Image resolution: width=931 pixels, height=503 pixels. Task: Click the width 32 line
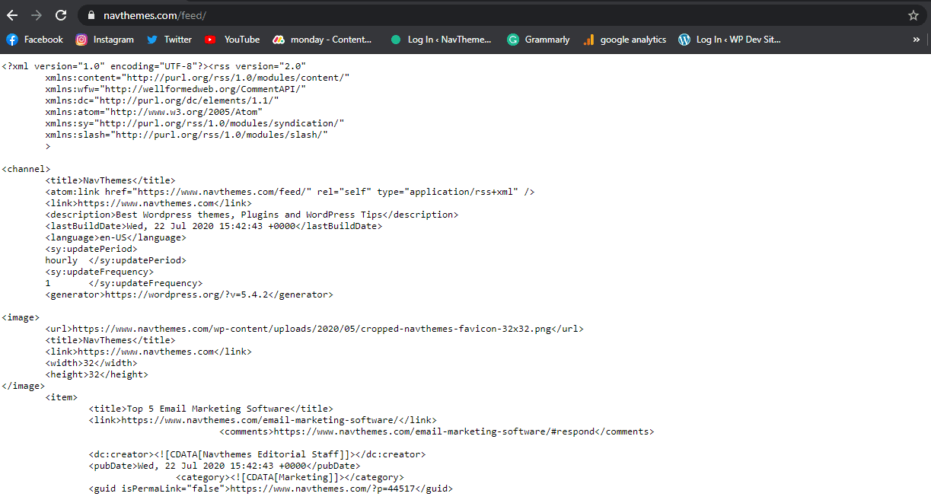click(91, 363)
